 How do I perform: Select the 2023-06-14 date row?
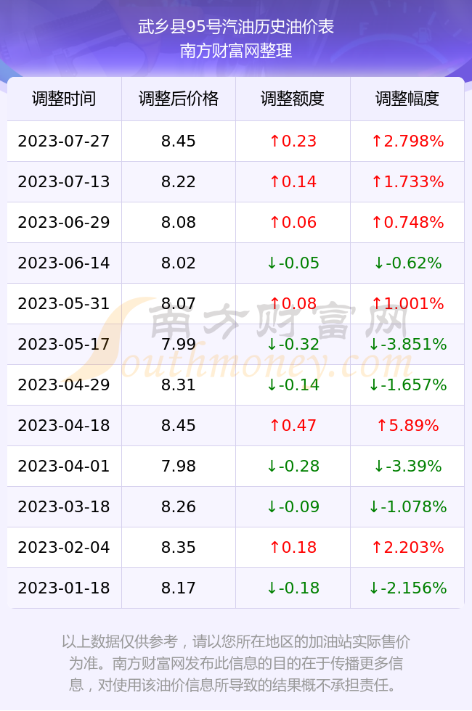[235, 263]
